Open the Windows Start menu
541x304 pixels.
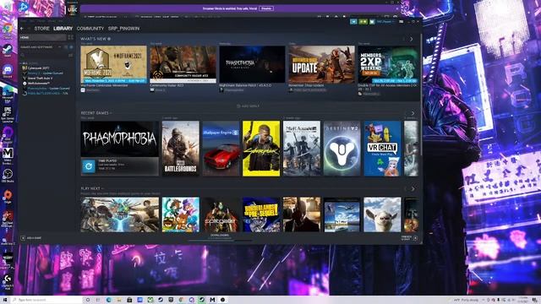point(5,300)
